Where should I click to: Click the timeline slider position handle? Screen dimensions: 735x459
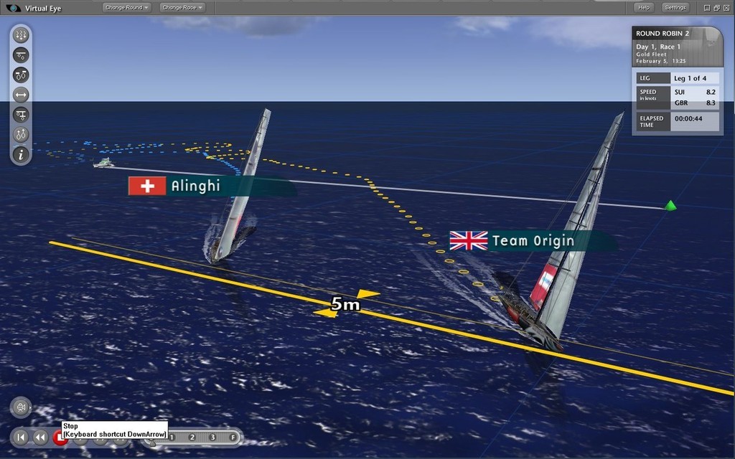[x=152, y=443]
